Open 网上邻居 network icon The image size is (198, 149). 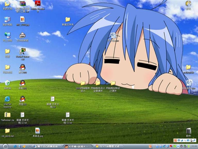7,37
